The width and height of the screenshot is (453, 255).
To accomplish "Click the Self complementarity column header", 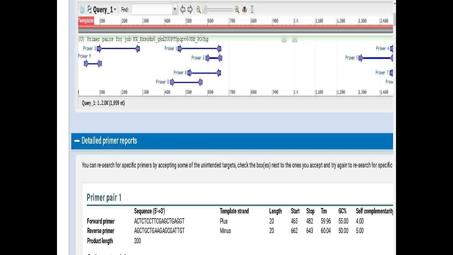I will coord(374,211).
